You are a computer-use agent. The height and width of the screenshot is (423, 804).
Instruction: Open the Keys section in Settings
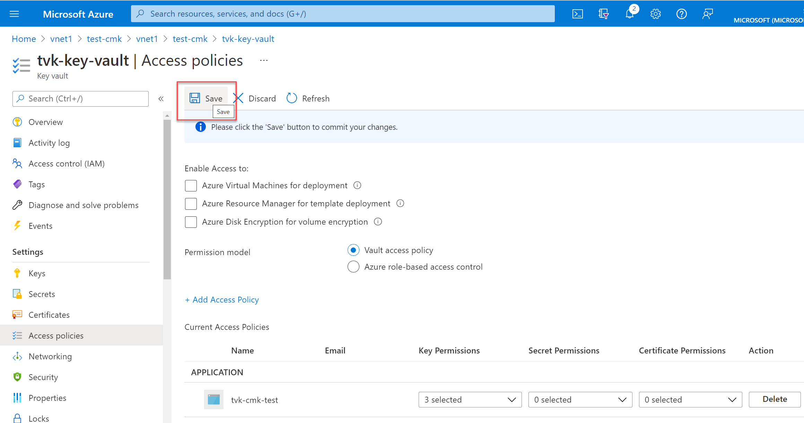coord(36,273)
